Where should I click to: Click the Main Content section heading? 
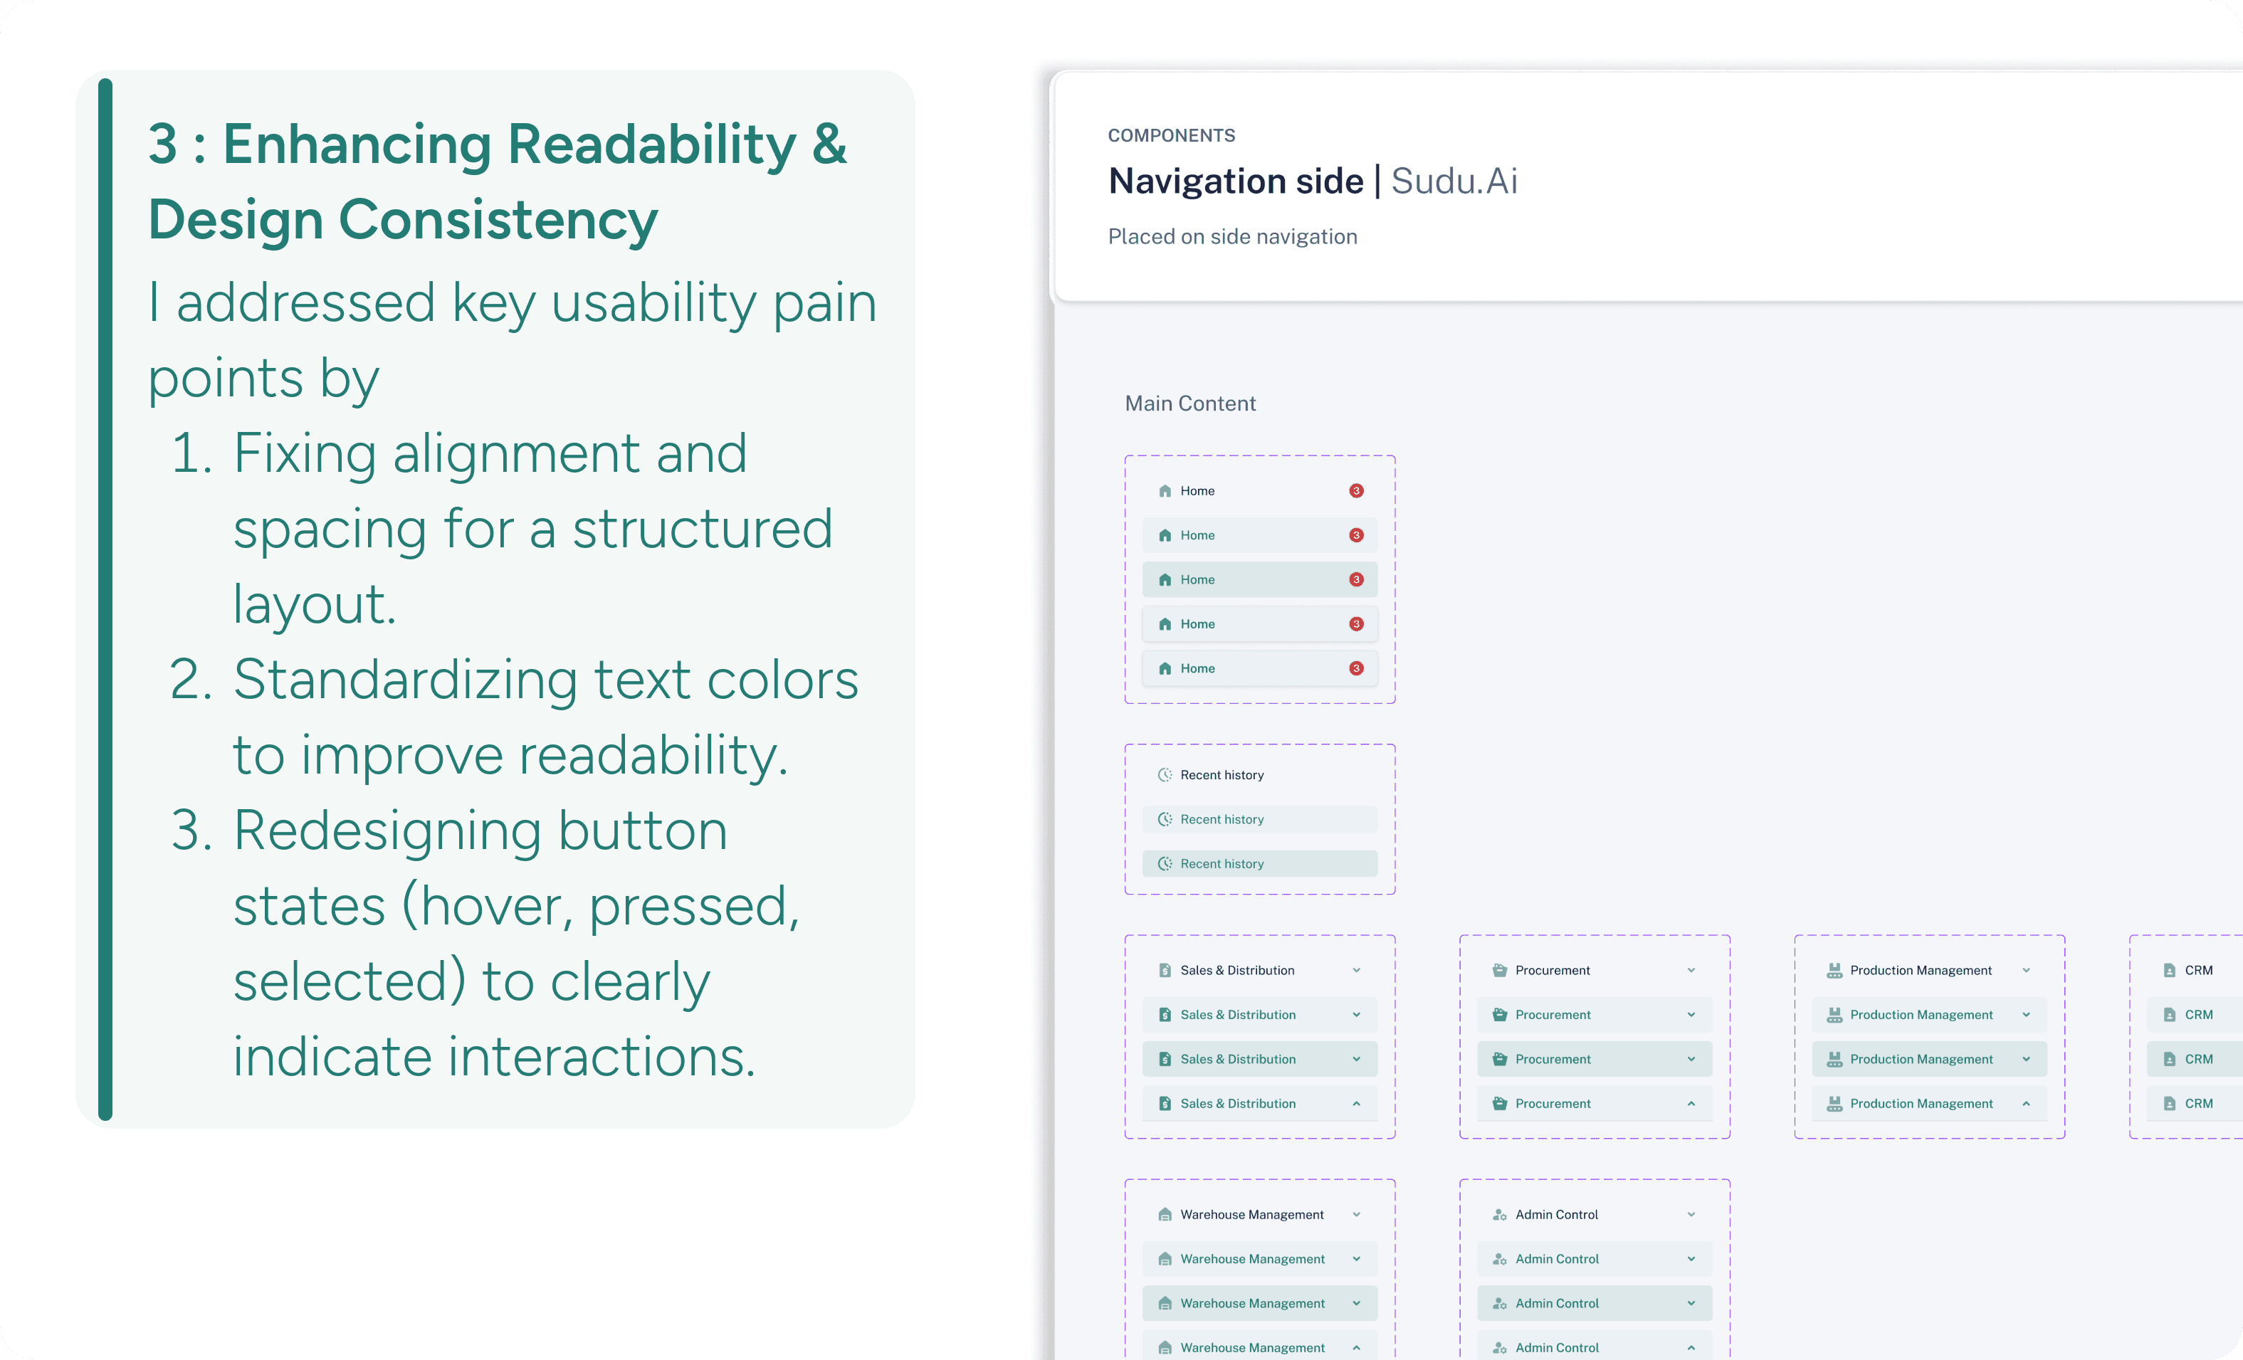click(1189, 404)
